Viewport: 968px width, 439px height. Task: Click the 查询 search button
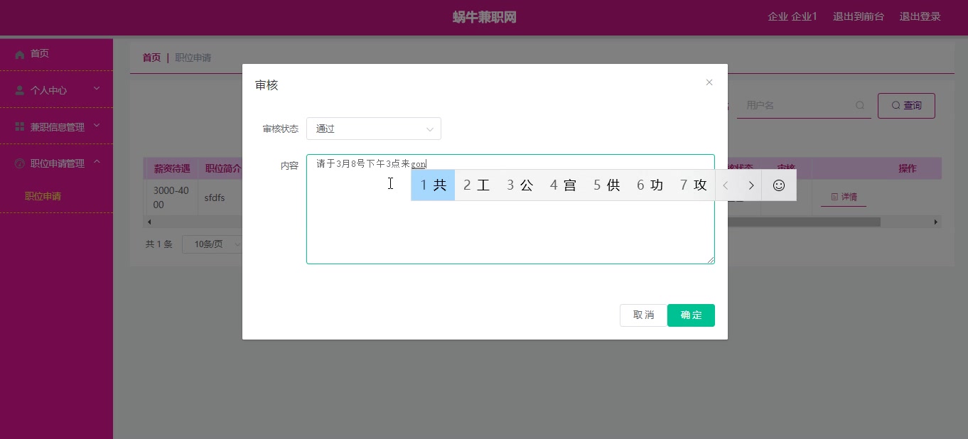coord(906,105)
